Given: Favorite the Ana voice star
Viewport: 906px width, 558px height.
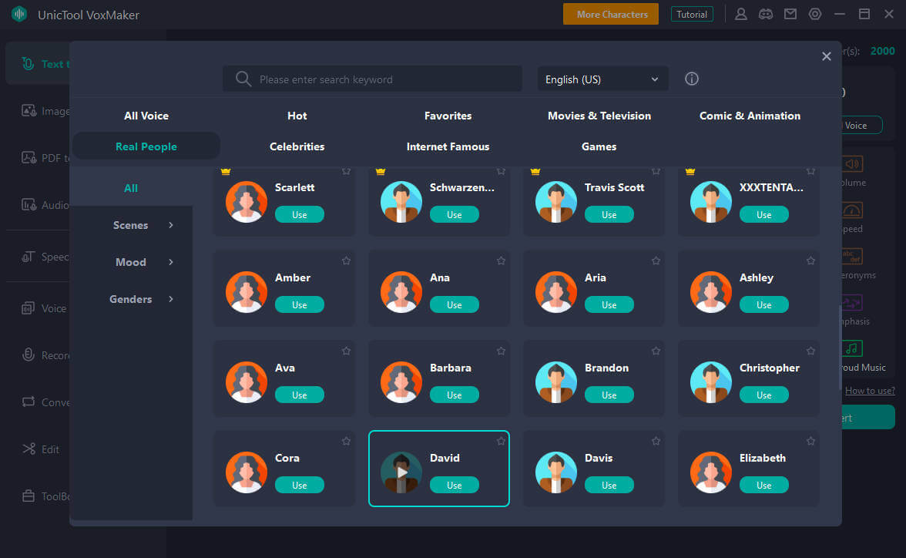Looking at the screenshot, I should [x=501, y=261].
